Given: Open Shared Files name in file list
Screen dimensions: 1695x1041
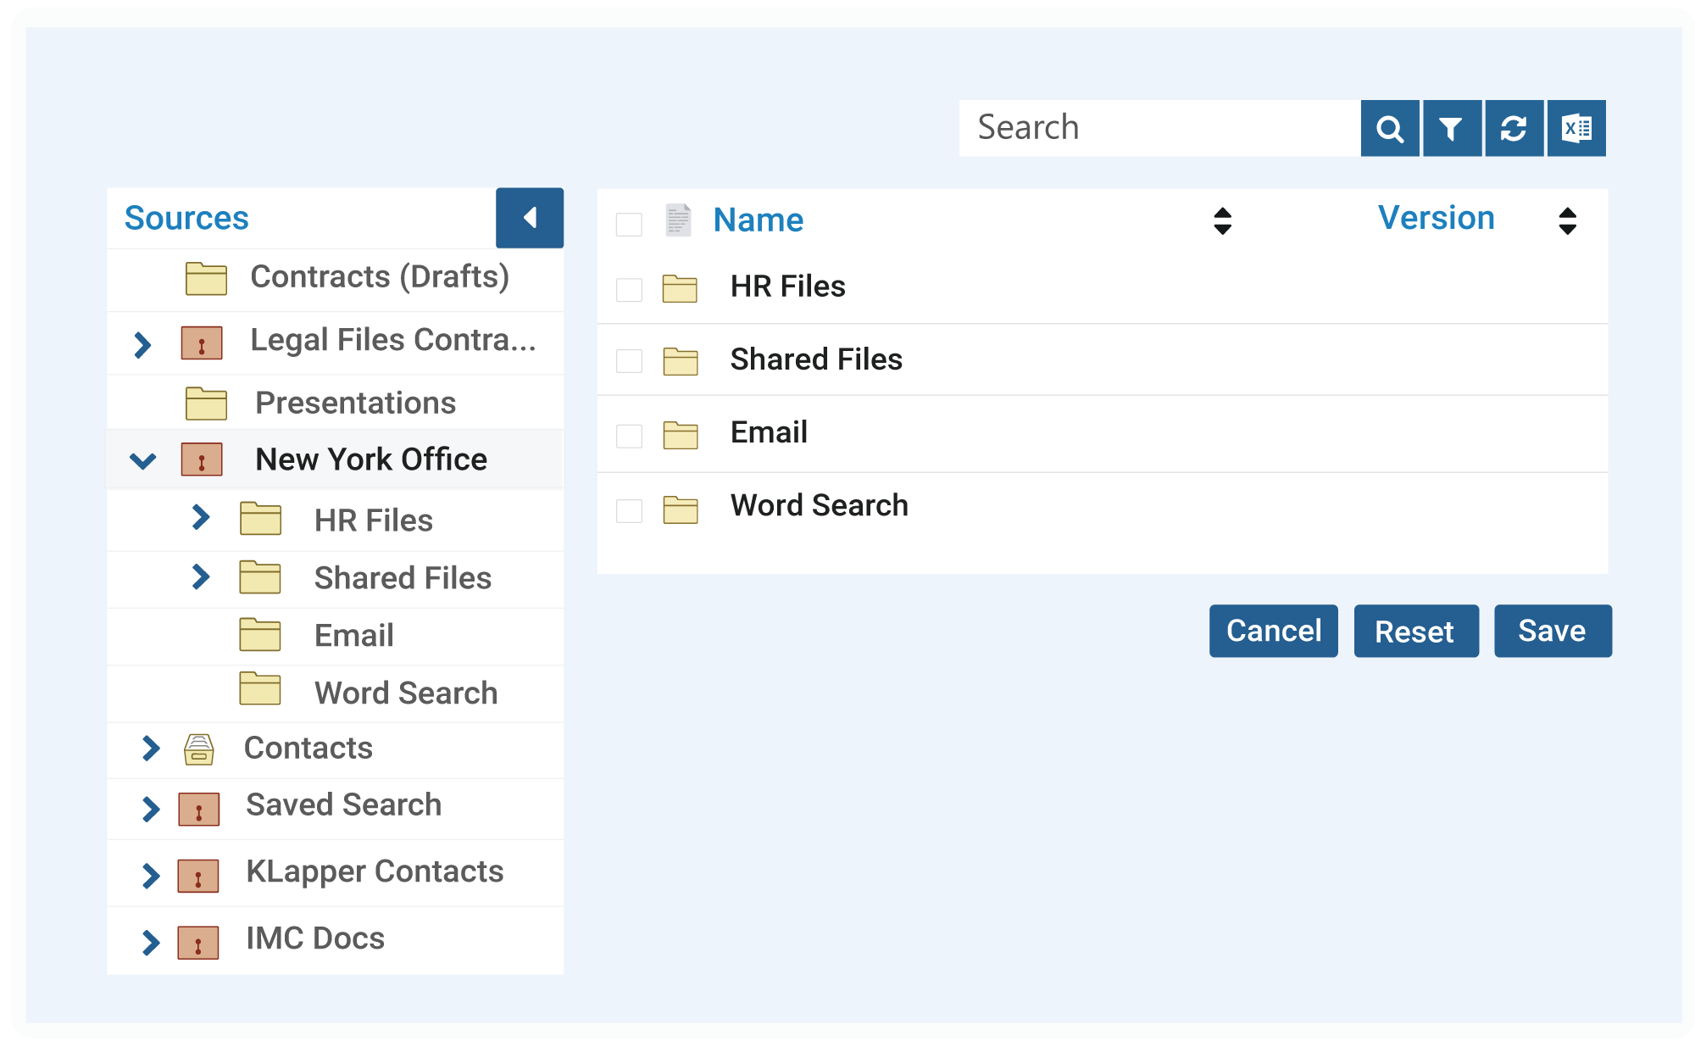Looking at the screenshot, I should coord(816,359).
